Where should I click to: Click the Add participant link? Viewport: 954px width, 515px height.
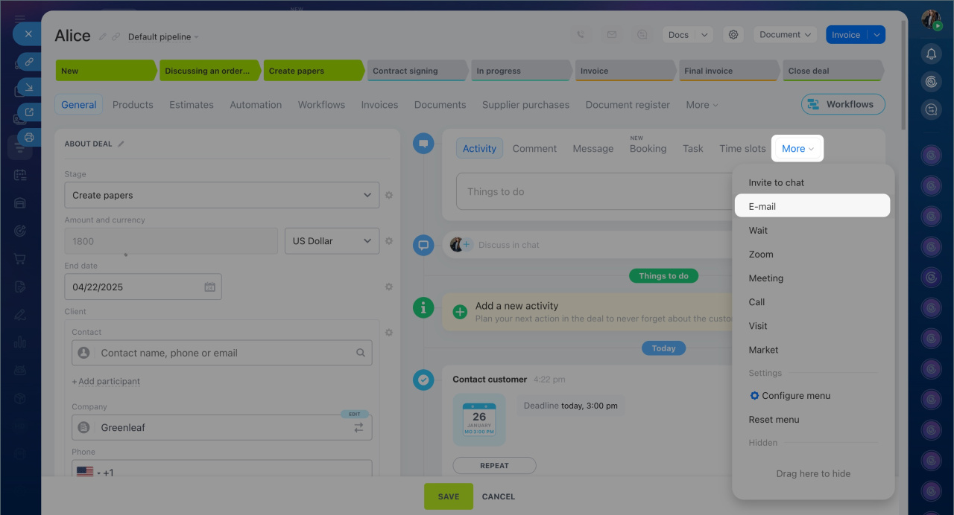[x=106, y=382]
